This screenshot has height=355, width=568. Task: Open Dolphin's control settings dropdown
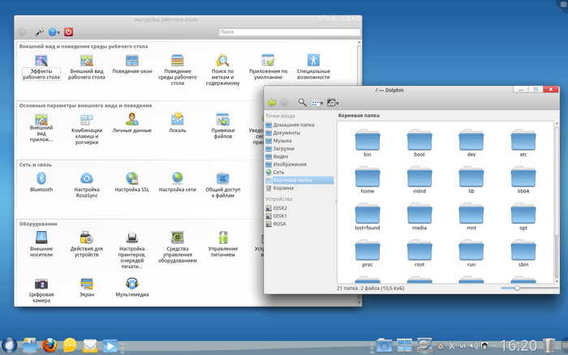click(x=333, y=103)
